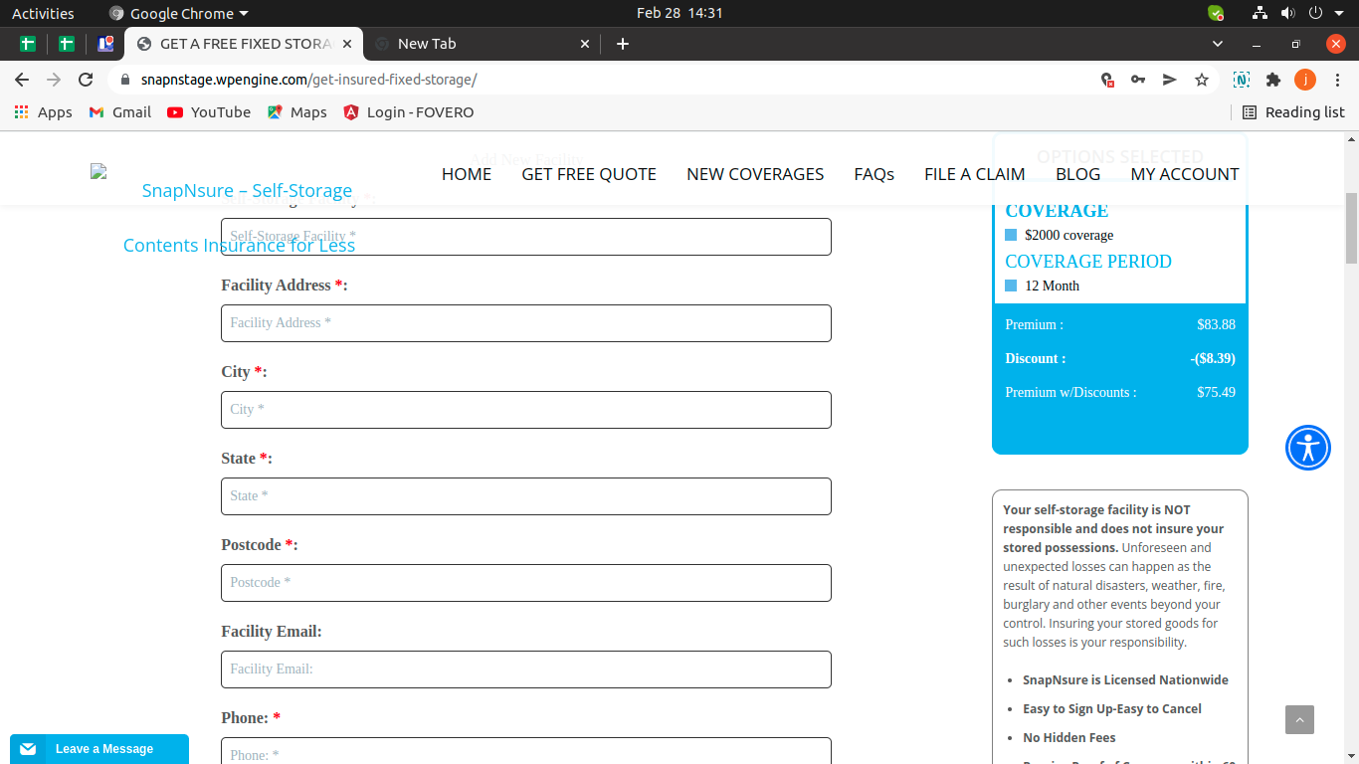Focus the Facility Address input field

click(525, 323)
